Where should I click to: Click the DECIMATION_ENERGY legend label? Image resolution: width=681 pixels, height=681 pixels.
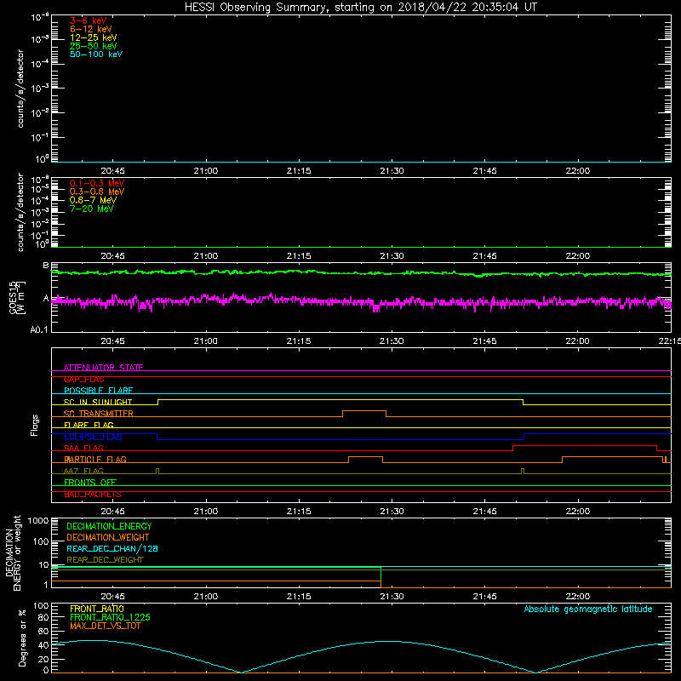pos(109,526)
